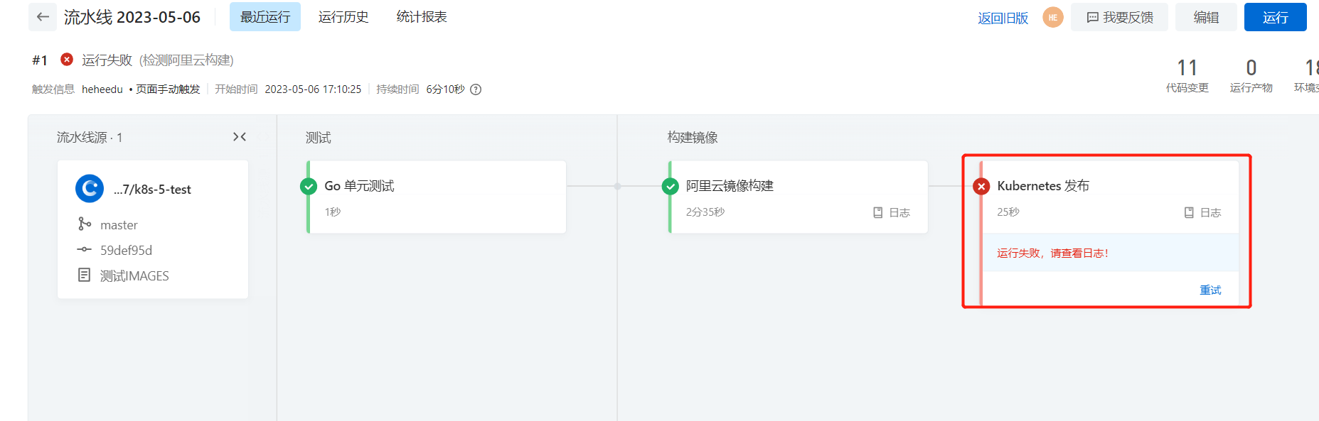Click 重试 to retry Kubernetes deploy
This screenshot has height=421, width=1319.
tap(1210, 290)
